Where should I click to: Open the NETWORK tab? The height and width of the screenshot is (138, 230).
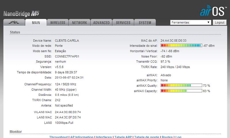80,23
